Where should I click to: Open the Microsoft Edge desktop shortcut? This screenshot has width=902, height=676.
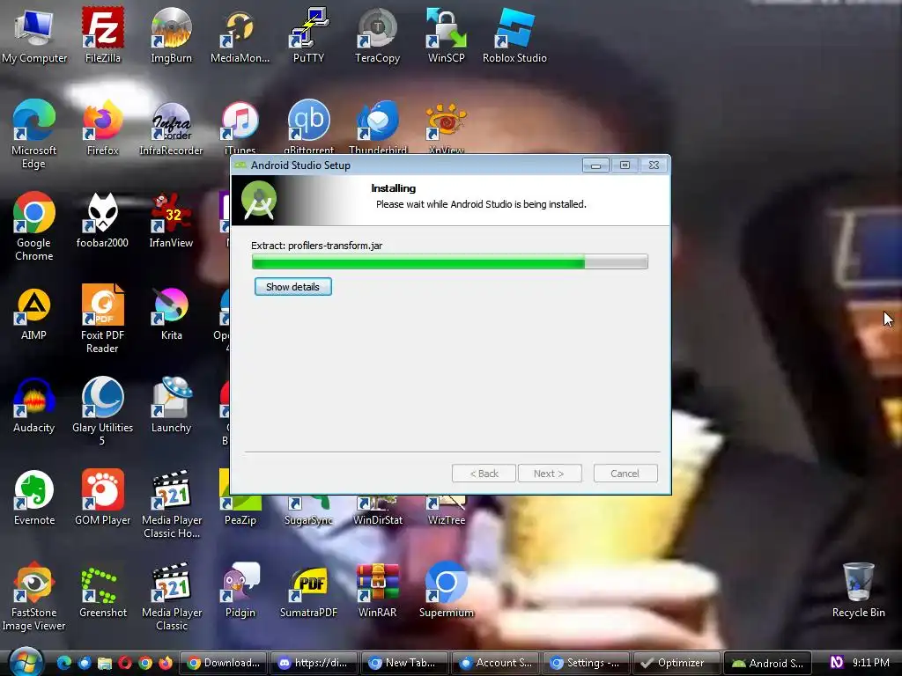coord(34,134)
